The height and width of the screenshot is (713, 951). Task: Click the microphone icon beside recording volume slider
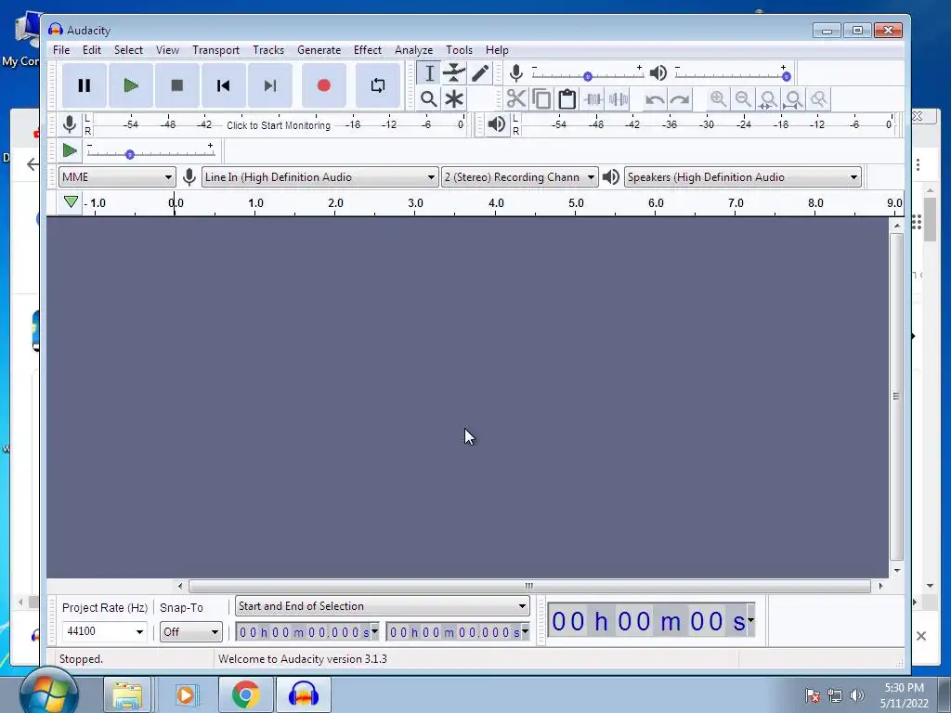pyautogui.click(x=516, y=74)
